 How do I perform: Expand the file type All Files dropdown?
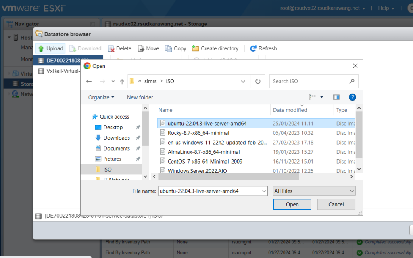pos(314,191)
